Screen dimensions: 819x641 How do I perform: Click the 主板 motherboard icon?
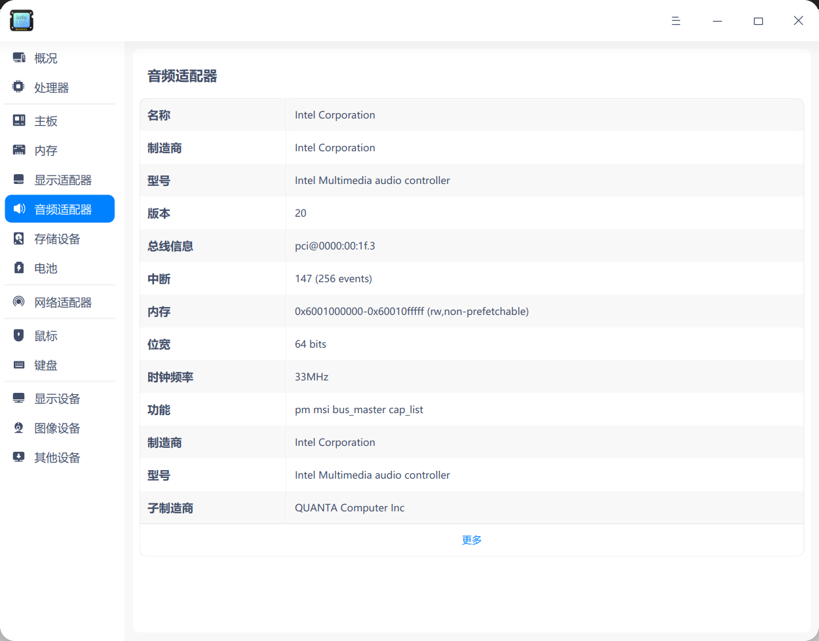(19, 120)
